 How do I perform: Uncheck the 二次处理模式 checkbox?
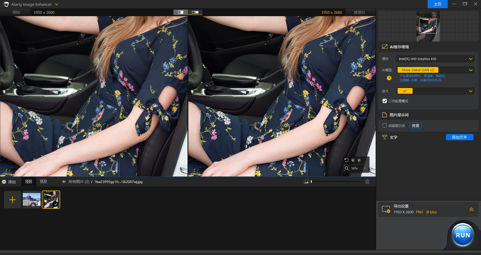tap(385, 101)
